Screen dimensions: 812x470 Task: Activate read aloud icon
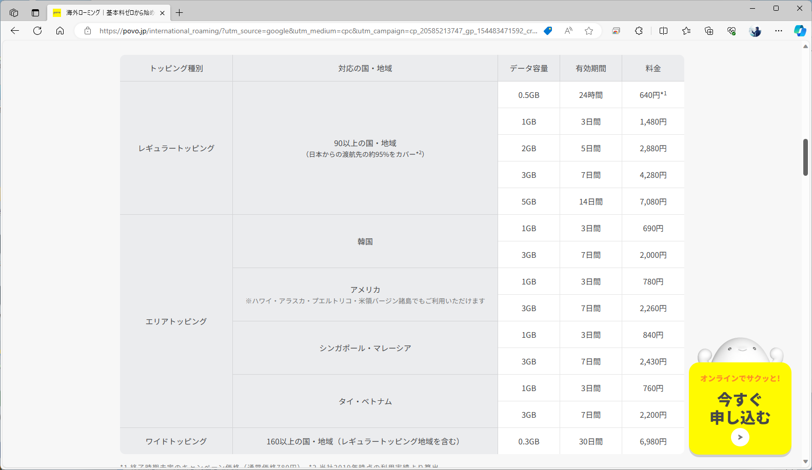click(568, 31)
